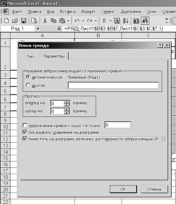Click the Cut scissors icon
Viewport: 176px width, 204px height.
pyautogui.click(x=45, y=21)
